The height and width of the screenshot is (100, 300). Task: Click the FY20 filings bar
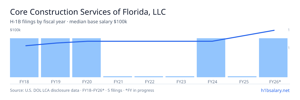(86, 58)
